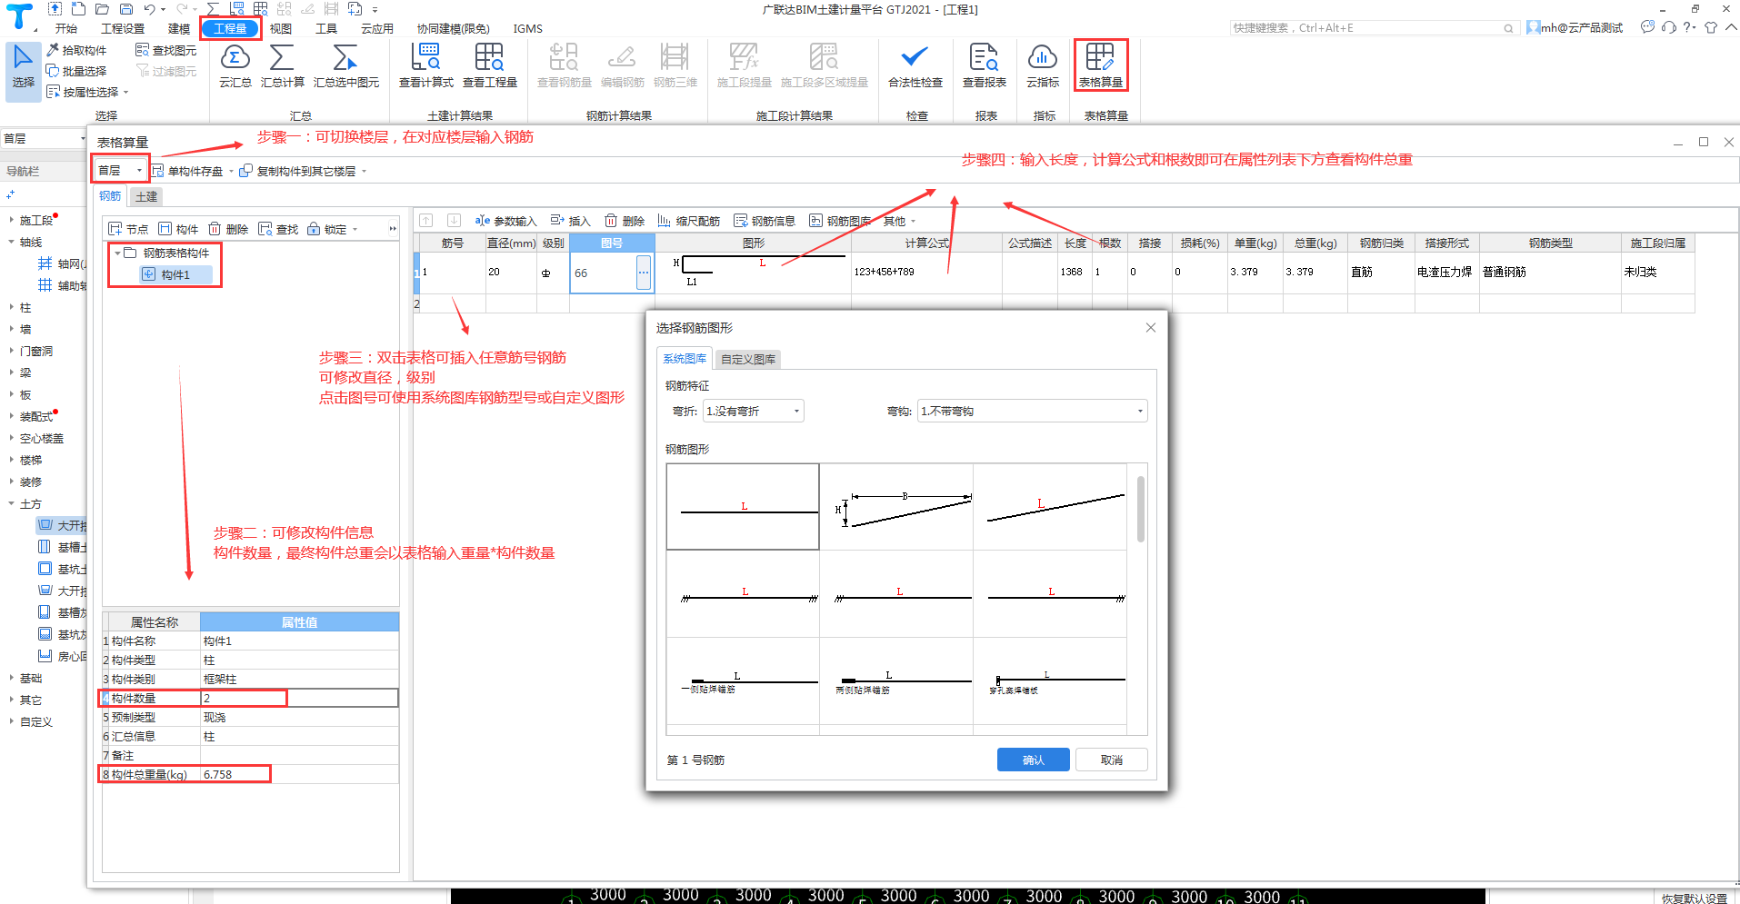Collapse 钢筋表格构件 tree node
Image resolution: width=1740 pixels, height=904 pixels.
[117, 253]
